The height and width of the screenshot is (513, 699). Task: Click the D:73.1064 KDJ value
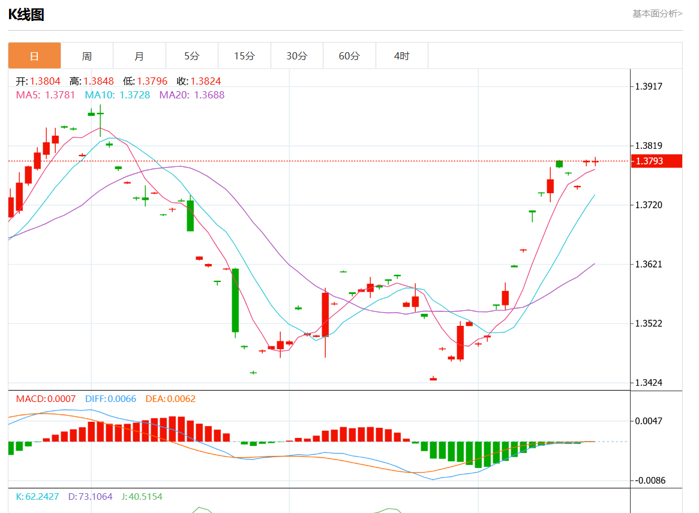90,497
